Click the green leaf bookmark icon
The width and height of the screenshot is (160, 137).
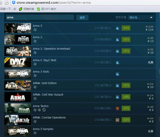(x=21, y=9)
